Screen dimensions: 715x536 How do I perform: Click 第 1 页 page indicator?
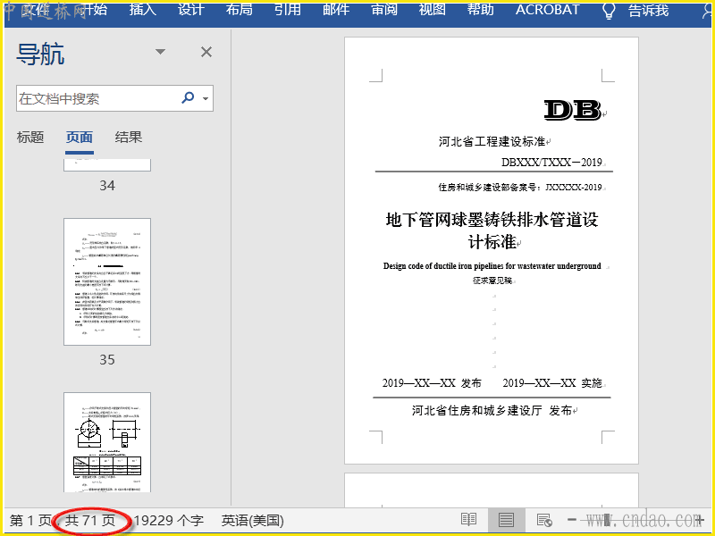(x=30, y=521)
